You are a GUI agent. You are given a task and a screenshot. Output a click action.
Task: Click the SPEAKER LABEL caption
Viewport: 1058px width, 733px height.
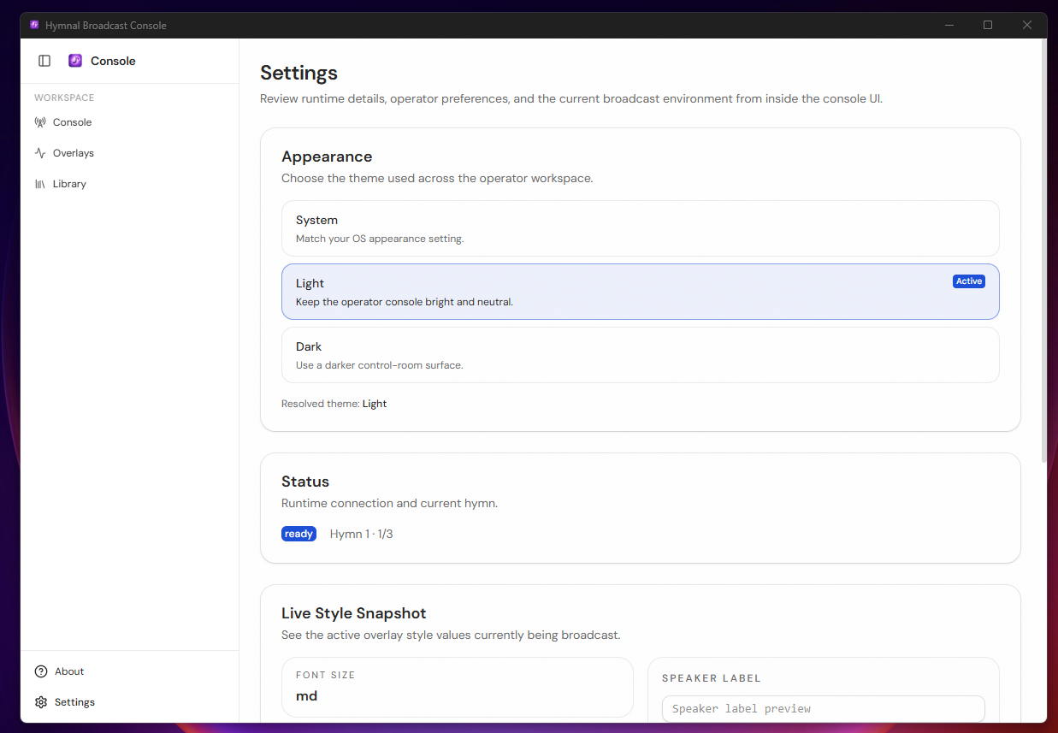point(712,678)
